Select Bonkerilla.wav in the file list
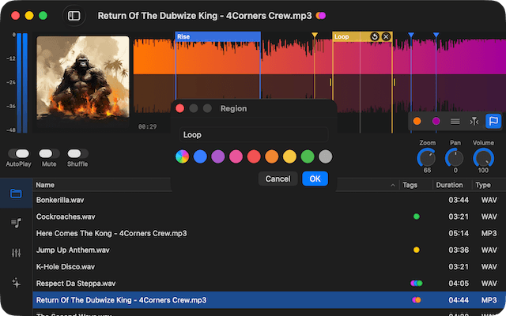Screen dimensions: 506x316 pos(60,200)
